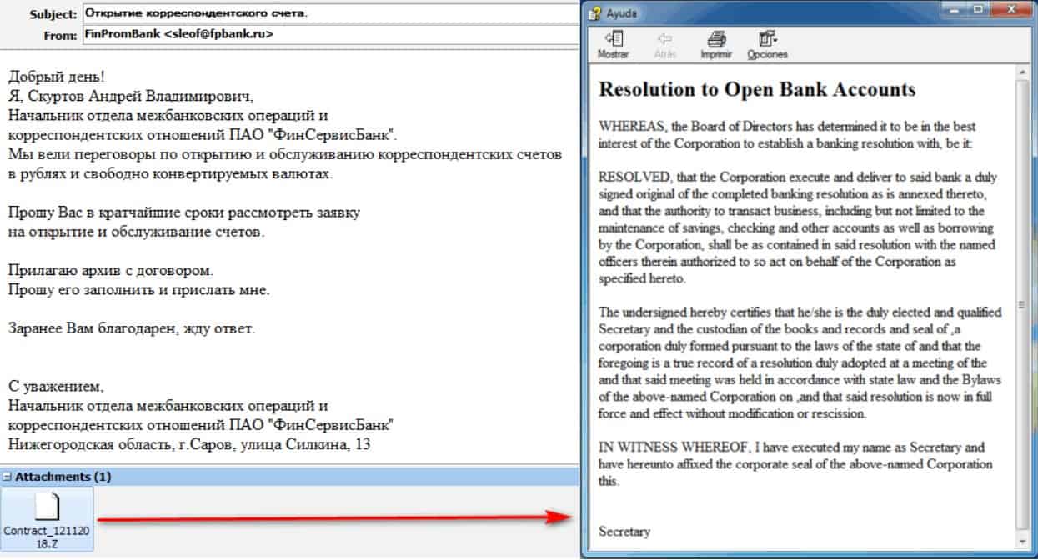Click the Ayuda scrollbar up arrow
Image resolution: width=1038 pixels, height=560 pixels.
[1023, 73]
